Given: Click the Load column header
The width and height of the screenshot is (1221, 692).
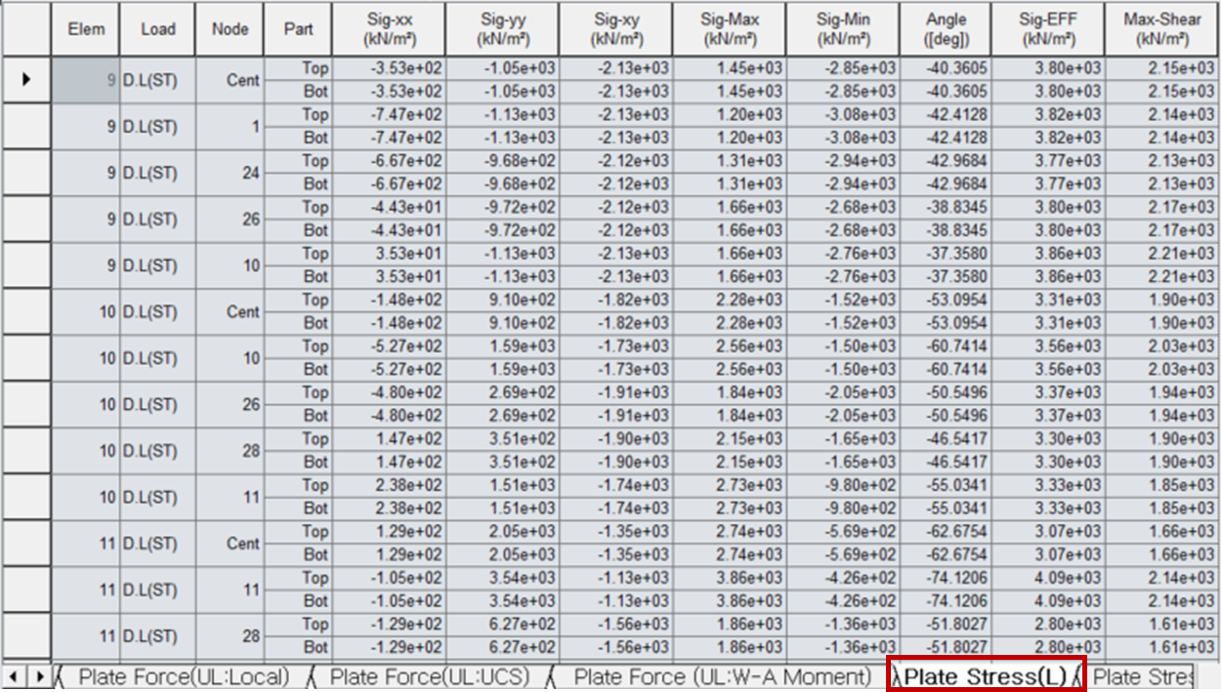Looking at the screenshot, I should point(156,29).
